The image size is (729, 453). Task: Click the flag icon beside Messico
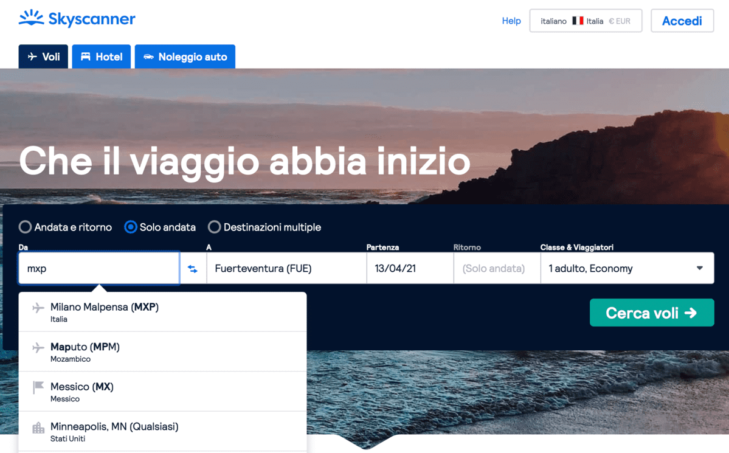[x=38, y=387]
